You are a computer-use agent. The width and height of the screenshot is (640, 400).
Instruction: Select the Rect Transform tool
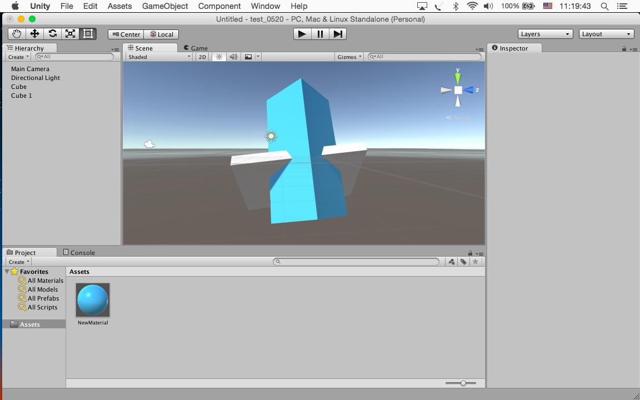point(88,34)
